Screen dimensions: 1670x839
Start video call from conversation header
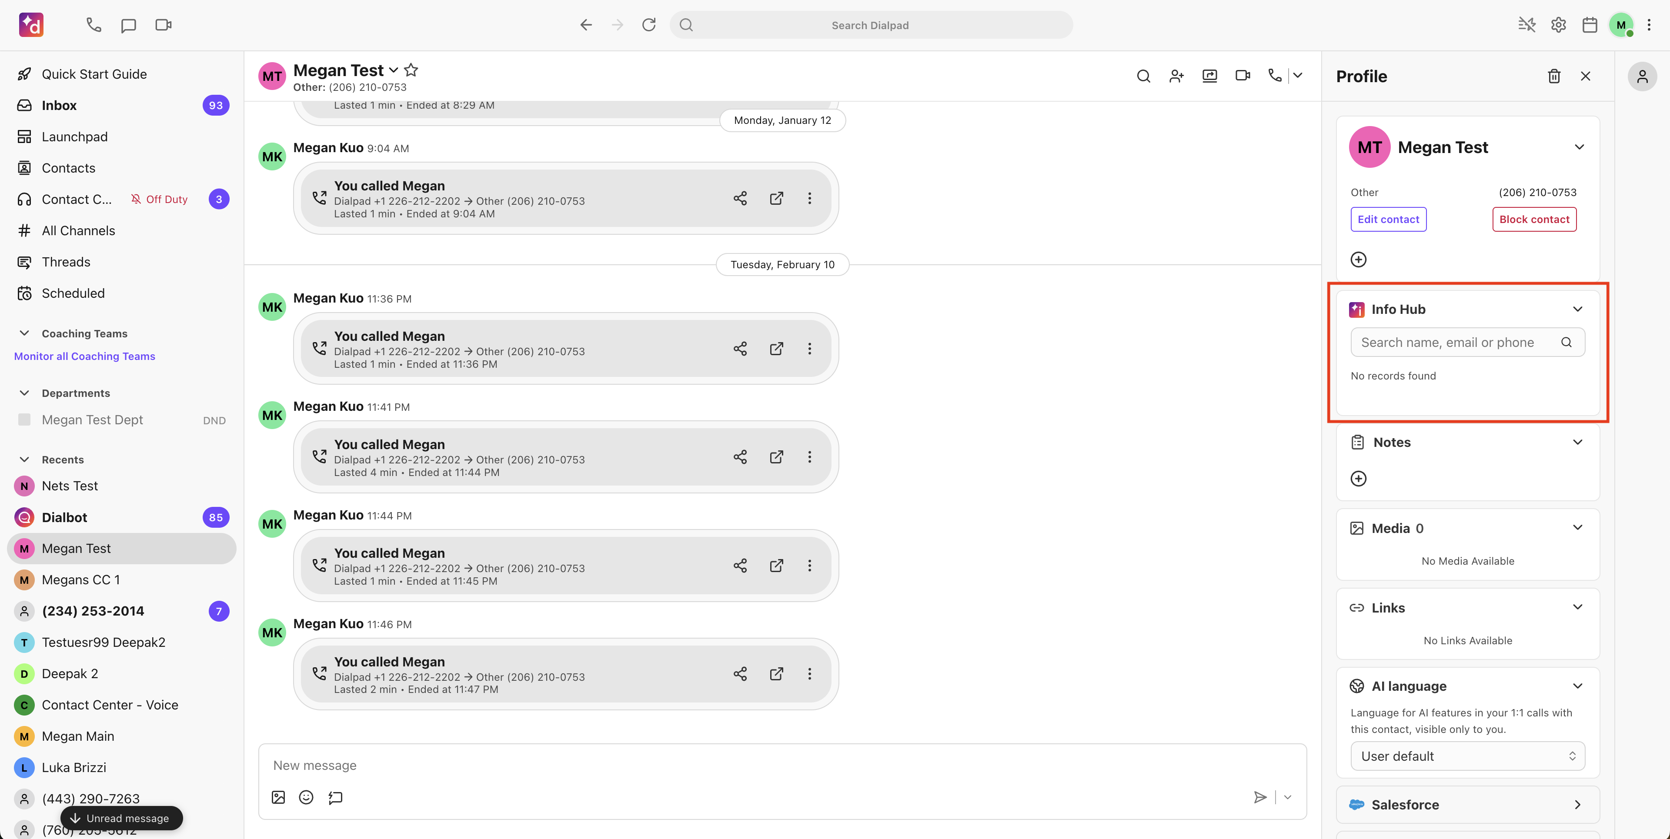point(1243,76)
